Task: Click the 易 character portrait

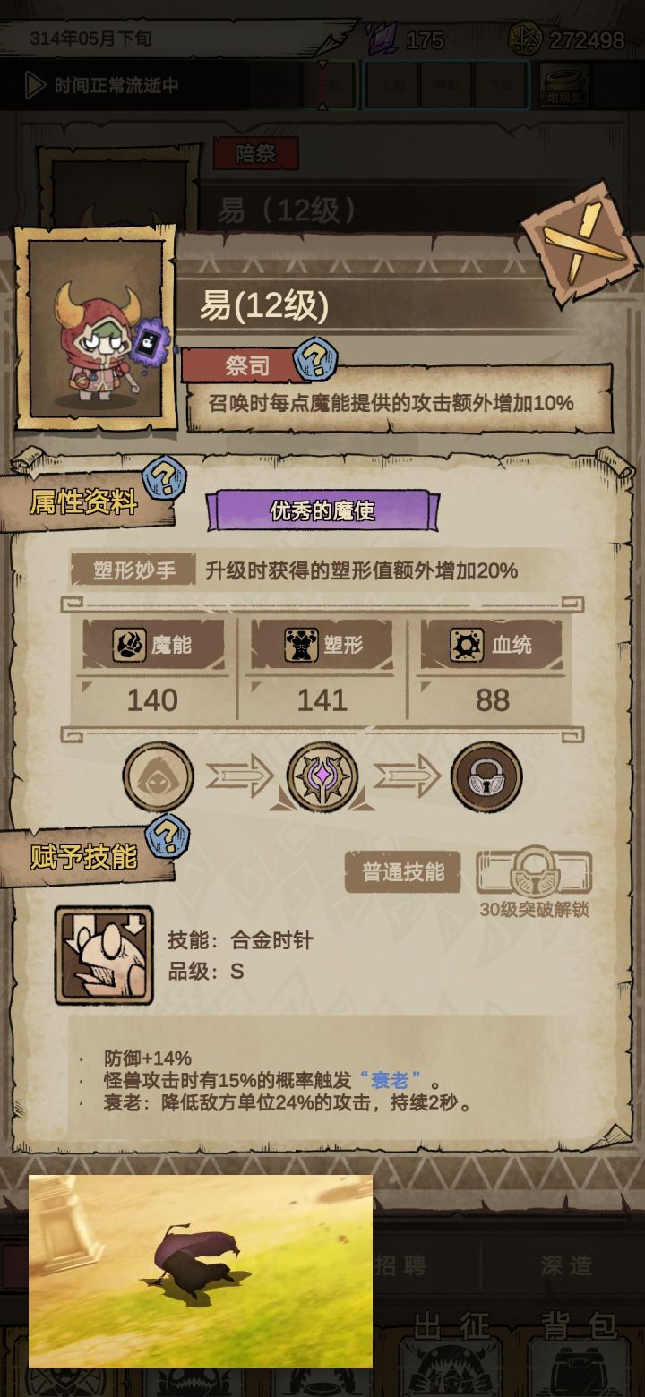Action: coord(95,330)
